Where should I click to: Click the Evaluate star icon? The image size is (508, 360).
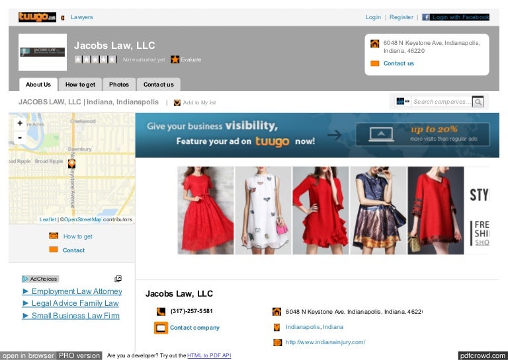pos(175,59)
